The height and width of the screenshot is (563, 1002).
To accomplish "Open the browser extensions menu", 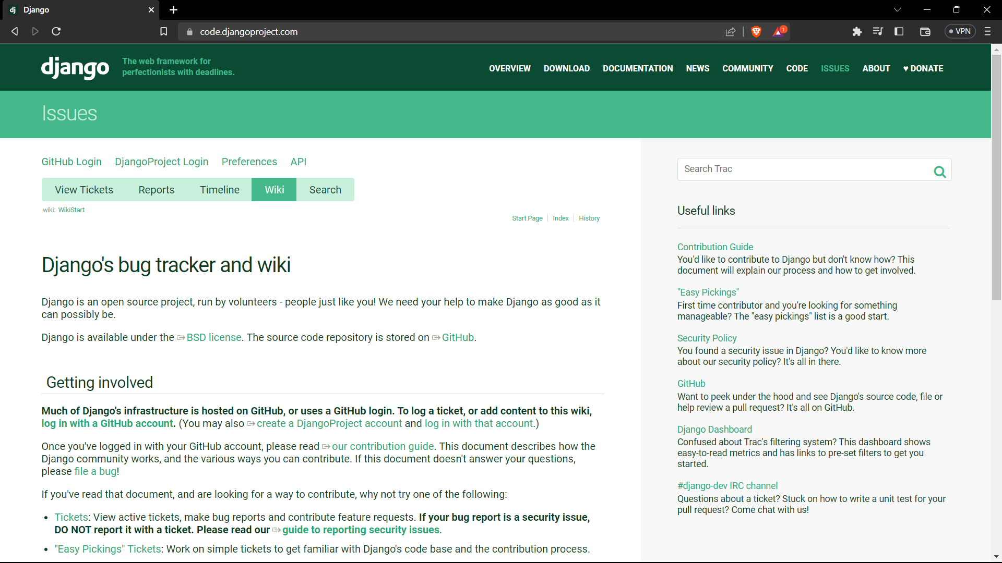I will coord(857,31).
